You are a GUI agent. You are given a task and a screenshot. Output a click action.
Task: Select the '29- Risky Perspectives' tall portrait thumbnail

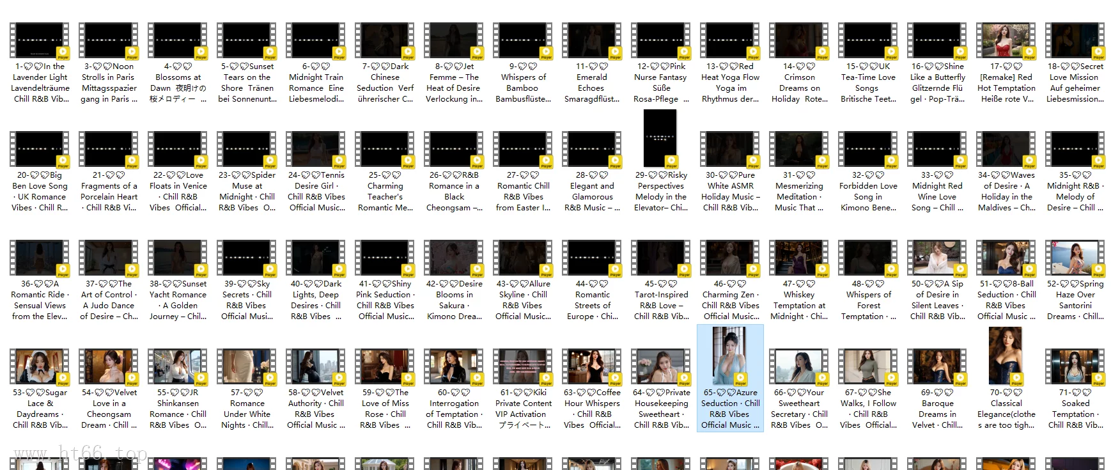660,138
